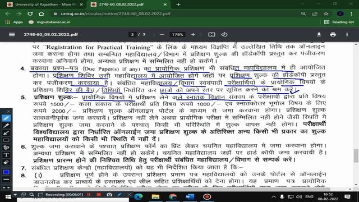
Task: Edit the 175% zoom level field
Action: pyautogui.click(x=177, y=35)
